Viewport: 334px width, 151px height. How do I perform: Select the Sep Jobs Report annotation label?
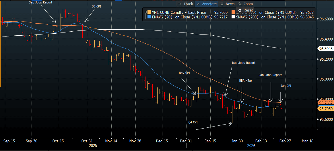click(40, 2)
